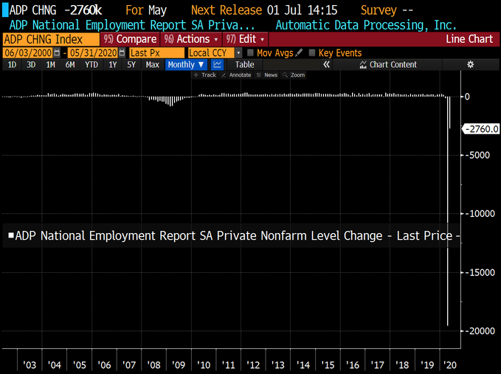Select the 6M range tab
The width and height of the screenshot is (501, 374).
(x=70, y=65)
